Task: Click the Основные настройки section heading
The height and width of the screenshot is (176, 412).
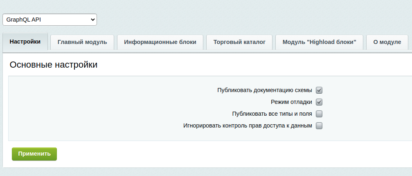Action: [x=54, y=64]
